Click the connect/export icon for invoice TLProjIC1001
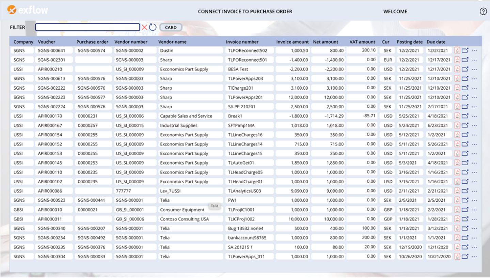This screenshot has height=278, width=490. [465, 210]
